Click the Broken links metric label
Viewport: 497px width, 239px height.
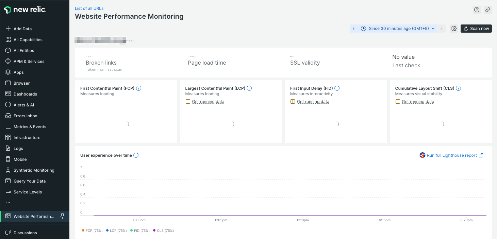pyautogui.click(x=101, y=63)
